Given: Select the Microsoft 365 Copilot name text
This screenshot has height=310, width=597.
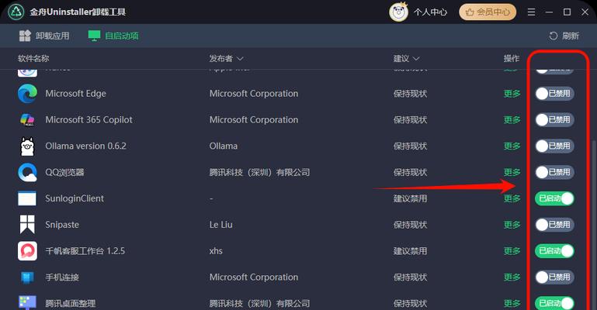Looking at the screenshot, I should click(89, 119).
